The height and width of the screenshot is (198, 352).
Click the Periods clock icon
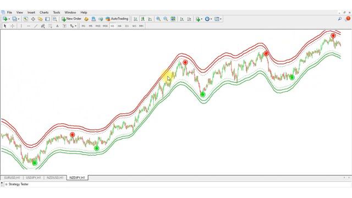(207, 19)
